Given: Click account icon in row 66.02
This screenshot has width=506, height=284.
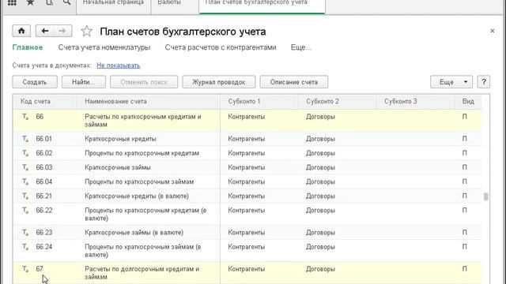Looking at the screenshot, I should pyautogui.click(x=25, y=153).
